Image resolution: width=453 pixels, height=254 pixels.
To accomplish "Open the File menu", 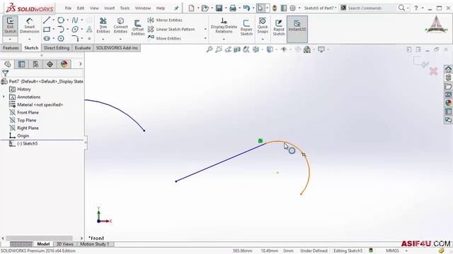I will tap(68, 8).
